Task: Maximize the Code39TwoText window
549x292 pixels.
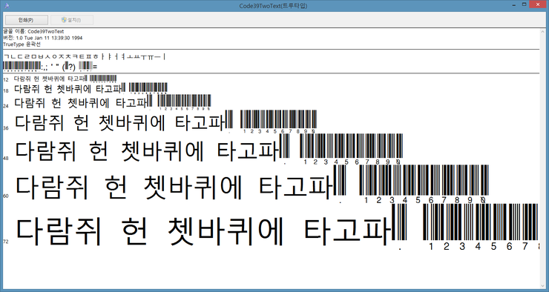Action: coord(524,4)
